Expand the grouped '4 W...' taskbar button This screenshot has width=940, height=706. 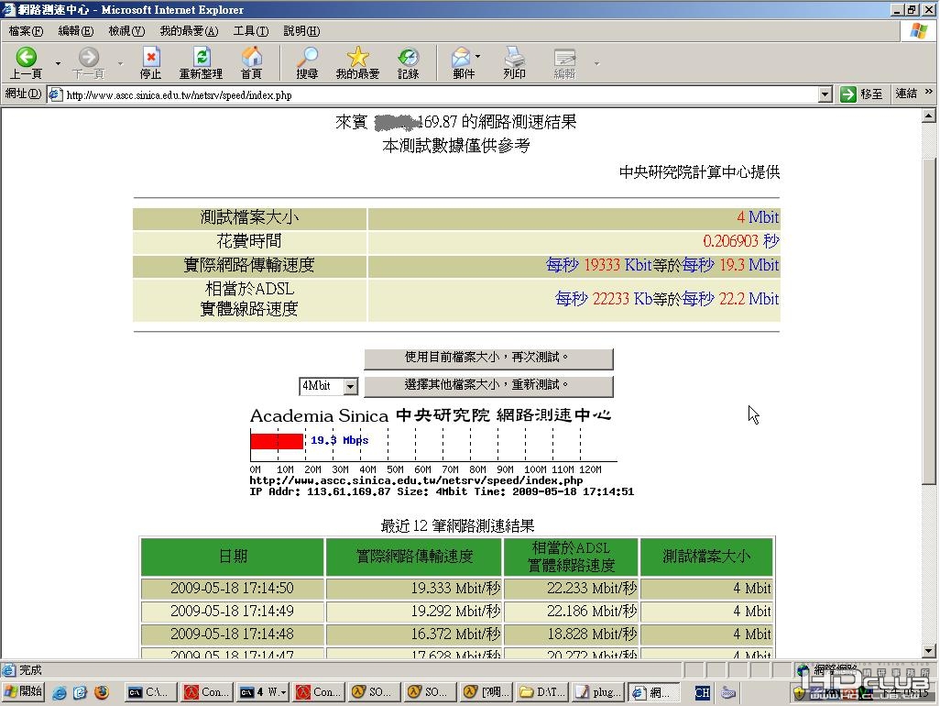[263, 692]
